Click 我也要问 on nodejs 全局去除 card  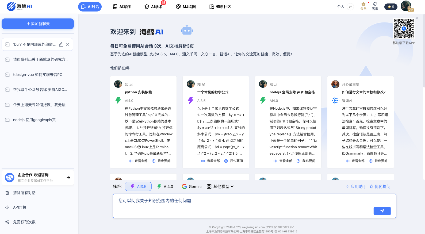click(x=306, y=161)
